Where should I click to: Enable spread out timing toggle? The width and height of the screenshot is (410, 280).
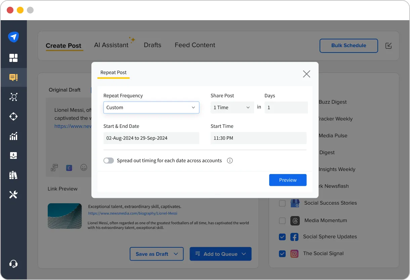(109, 161)
